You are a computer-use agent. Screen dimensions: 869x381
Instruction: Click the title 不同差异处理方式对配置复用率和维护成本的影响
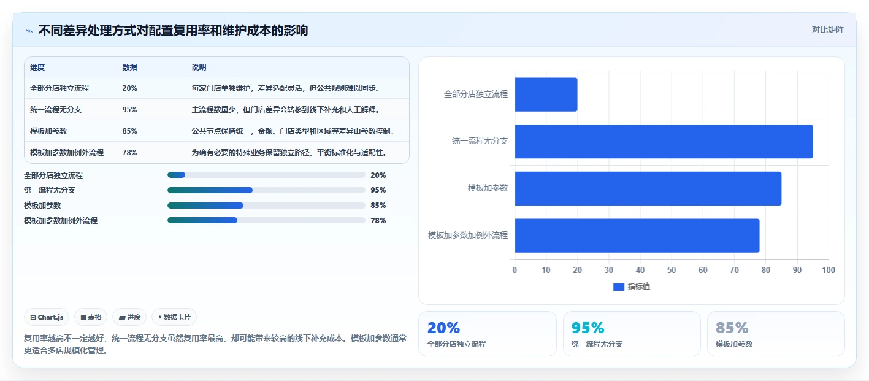173,30
